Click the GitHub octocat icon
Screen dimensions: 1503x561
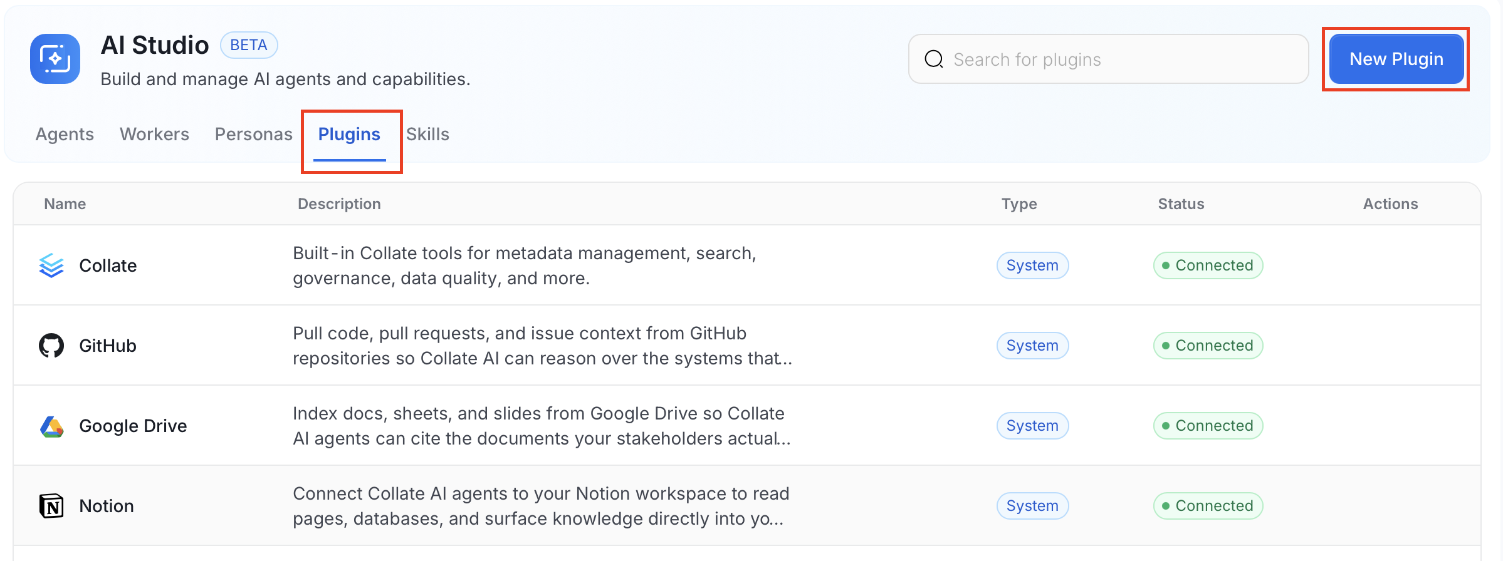point(51,346)
